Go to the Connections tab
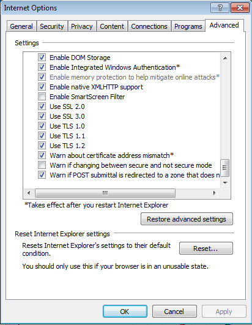Viewport: 252px width, 325px height. pos(149,26)
